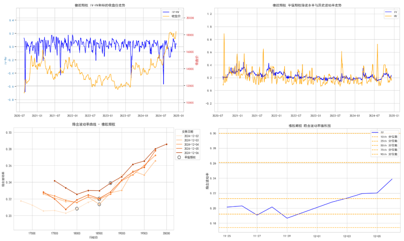
Task: Click the '12-01' date tick in the cone chart
Action: point(317,236)
